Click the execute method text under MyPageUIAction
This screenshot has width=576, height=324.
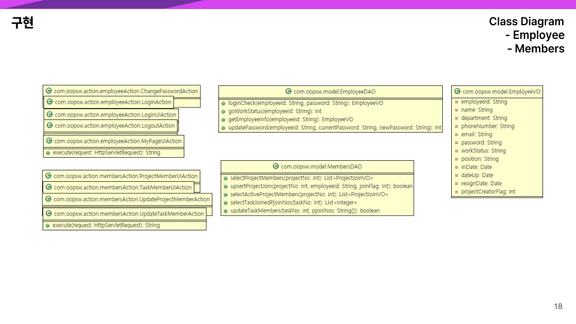coord(107,153)
